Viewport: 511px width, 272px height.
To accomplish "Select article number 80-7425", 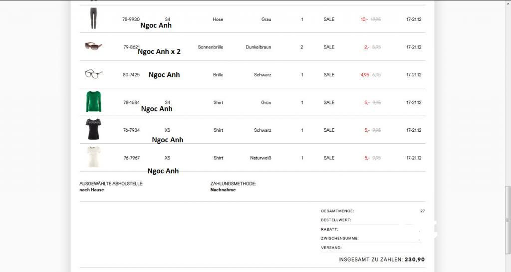I will (x=131, y=75).
